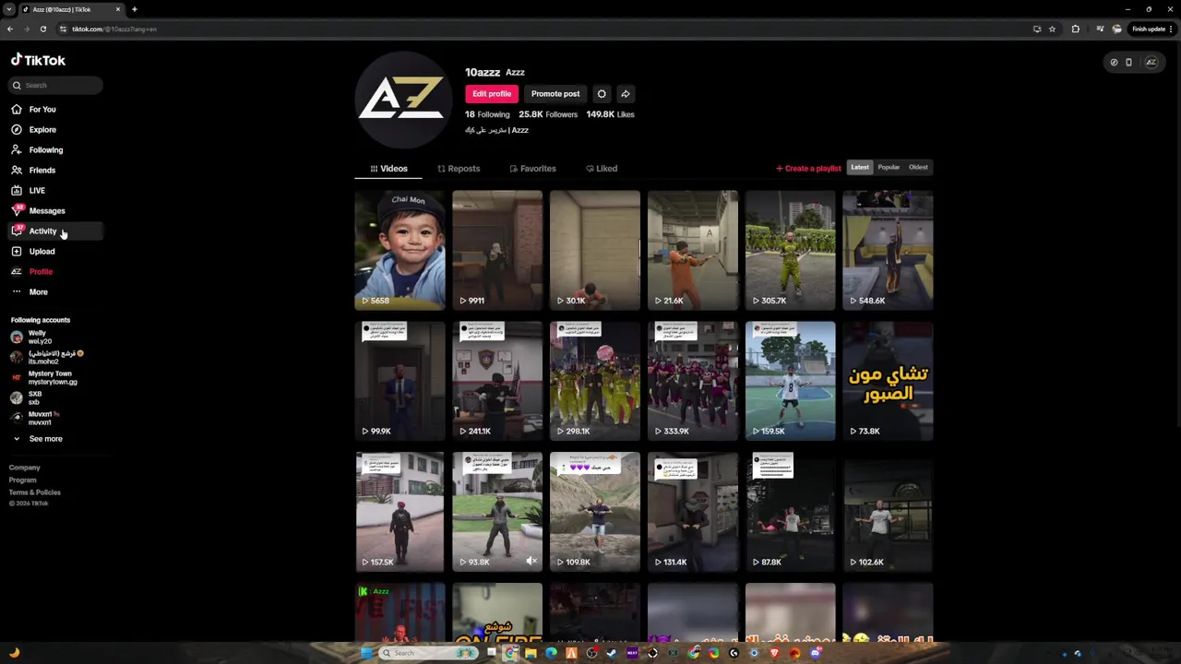Image resolution: width=1181 pixels, height=664 pixels.
Task: Click the large AZ profile picture
Action: (401, 99)
